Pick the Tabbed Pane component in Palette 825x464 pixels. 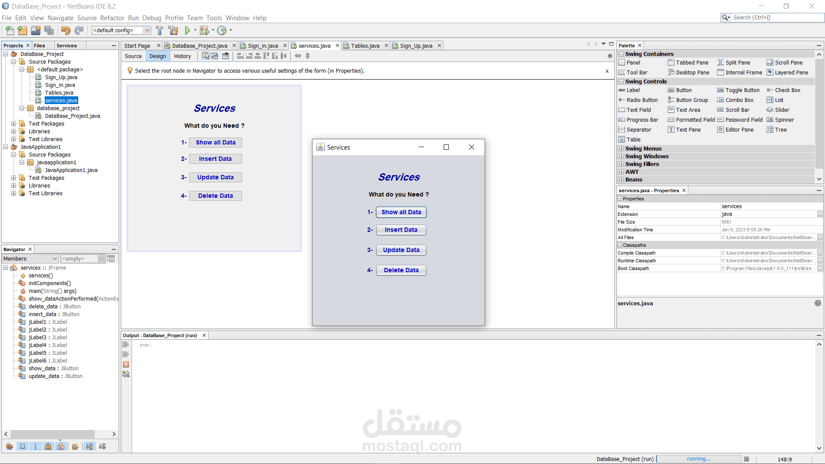(x=688, y=63)
